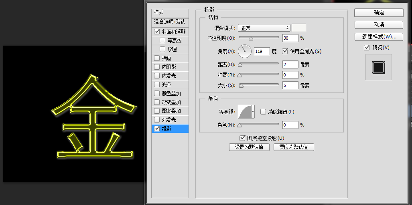Screen dimensions: 412x205
Task: Click the shadow color swatch beside 混合模式
Action: coord(299,28)
